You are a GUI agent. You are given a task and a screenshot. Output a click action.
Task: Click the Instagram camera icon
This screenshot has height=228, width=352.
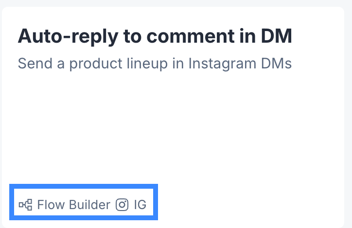[x=122, y=205]
